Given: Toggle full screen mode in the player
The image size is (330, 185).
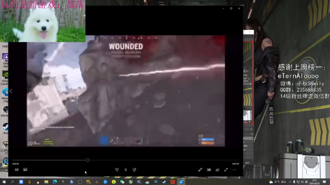Looking at the screenshot, I should click(x=226, y=170).
